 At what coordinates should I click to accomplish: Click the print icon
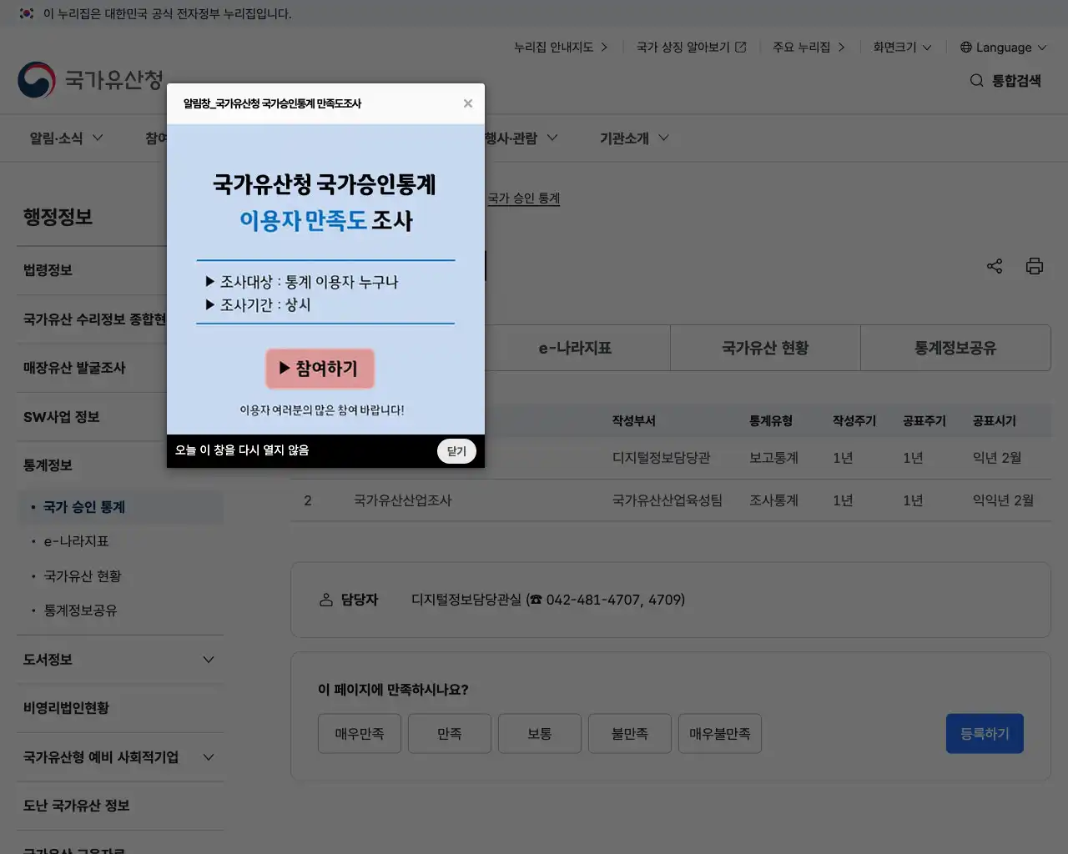(1035, 266)
